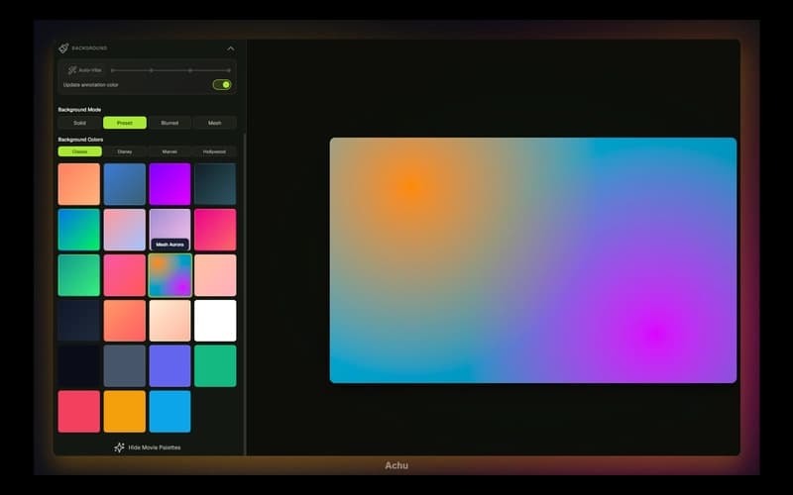Screen dimensions: 793x495
Task: Pick the rose red solid swatch
Action: (x=79, y=412)
